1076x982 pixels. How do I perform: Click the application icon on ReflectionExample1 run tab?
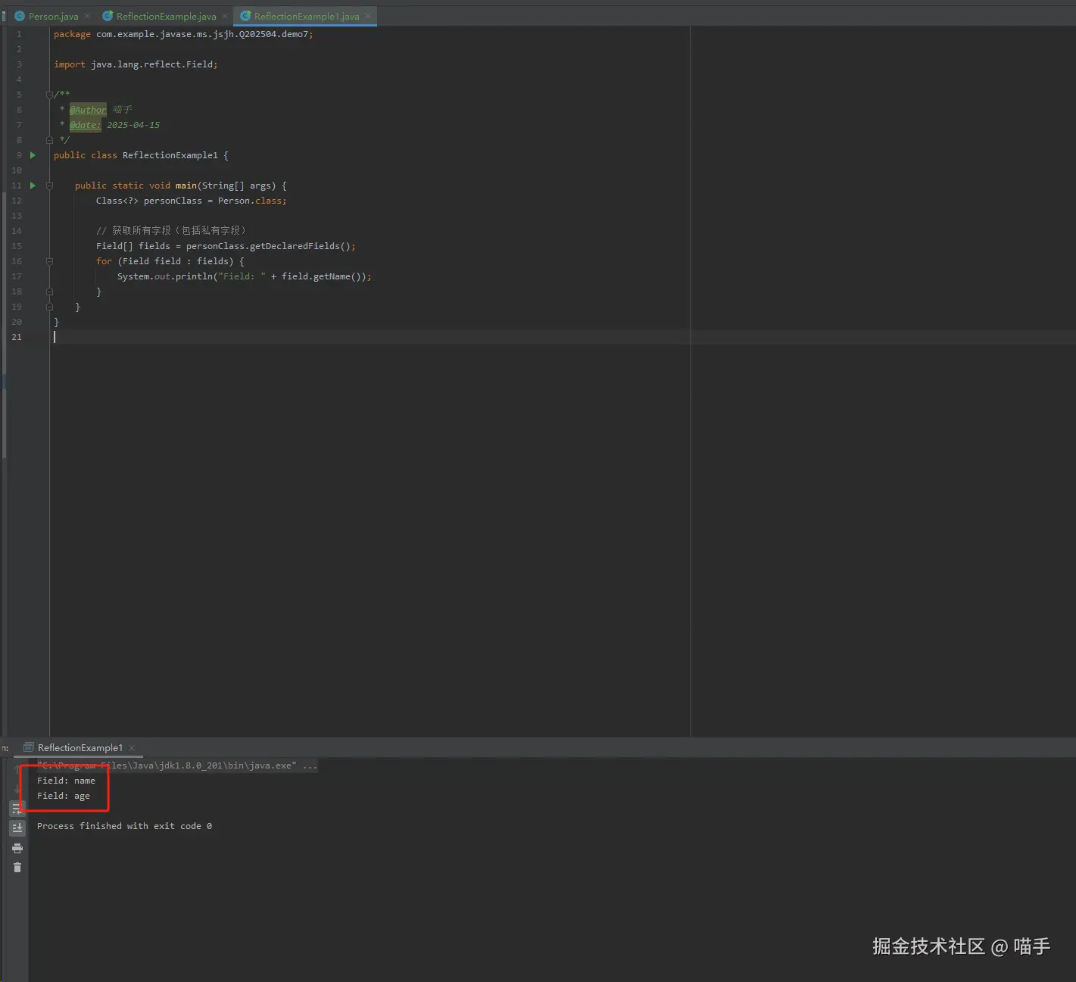(29, 747)
